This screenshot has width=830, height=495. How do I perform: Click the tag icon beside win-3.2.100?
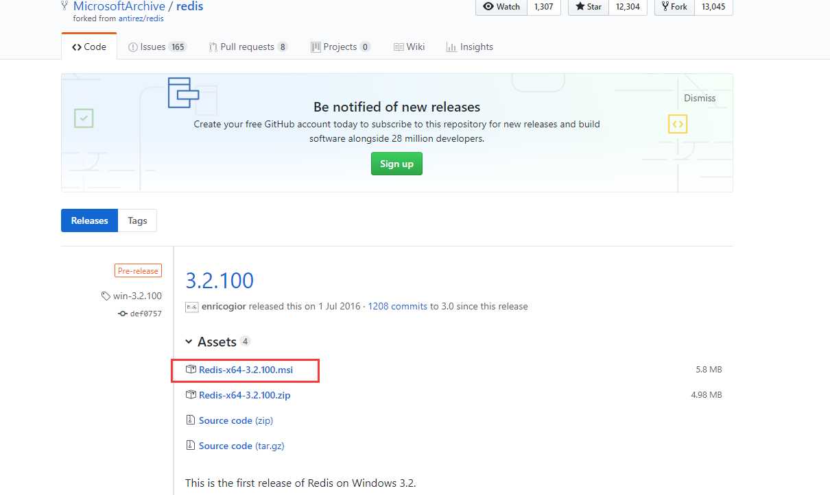pyautogui.click(x=106, y=296)
